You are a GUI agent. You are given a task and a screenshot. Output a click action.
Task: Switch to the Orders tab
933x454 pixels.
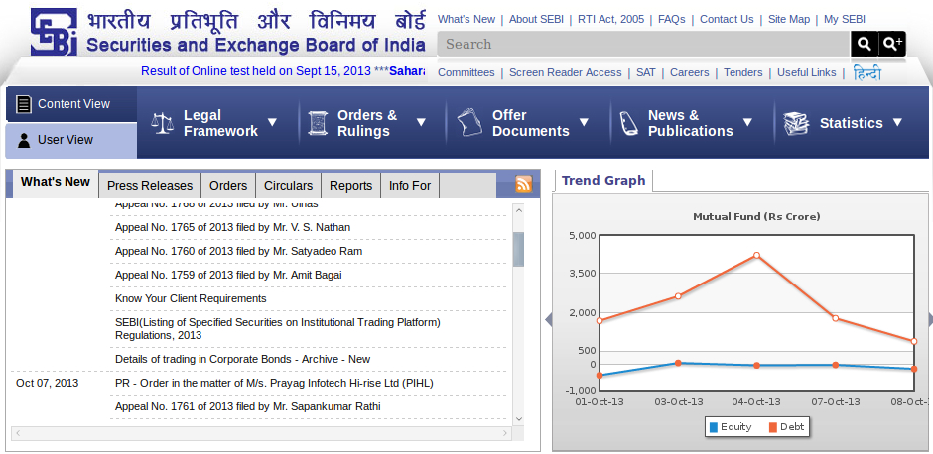(228, 186)
